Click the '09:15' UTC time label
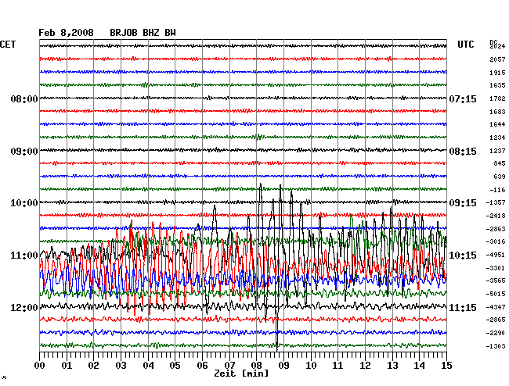Viewport: 509px width, 386px height. (x=463, y=203)
